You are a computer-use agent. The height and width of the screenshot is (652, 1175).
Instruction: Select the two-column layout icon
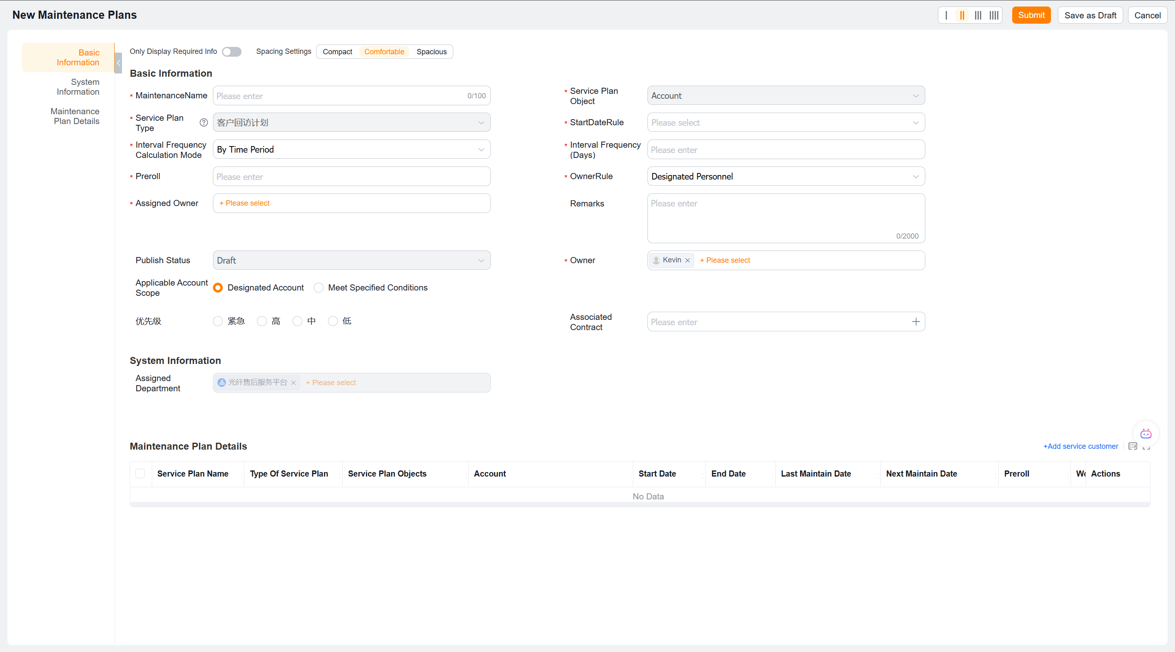click(962, 15)
